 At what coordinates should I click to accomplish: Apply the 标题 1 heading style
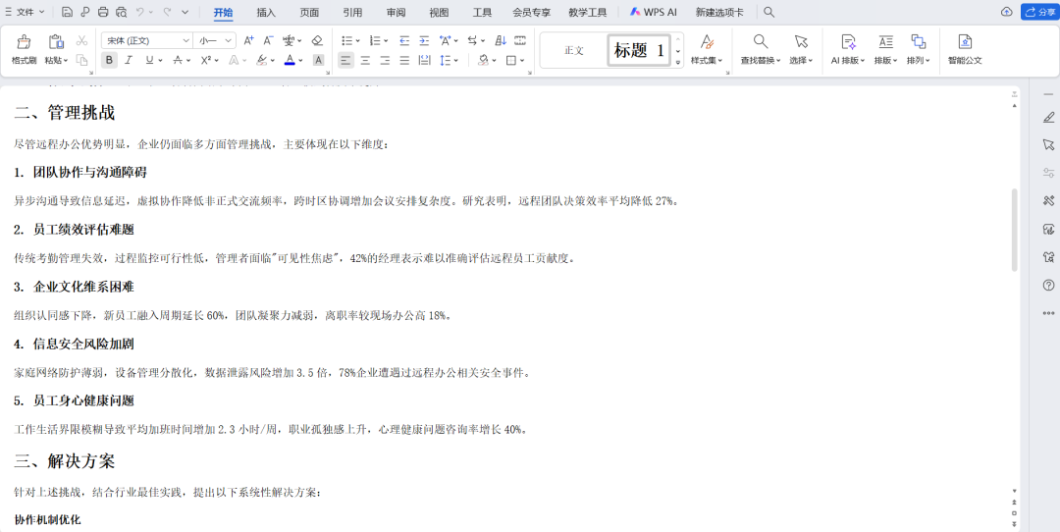coord(639,50)
